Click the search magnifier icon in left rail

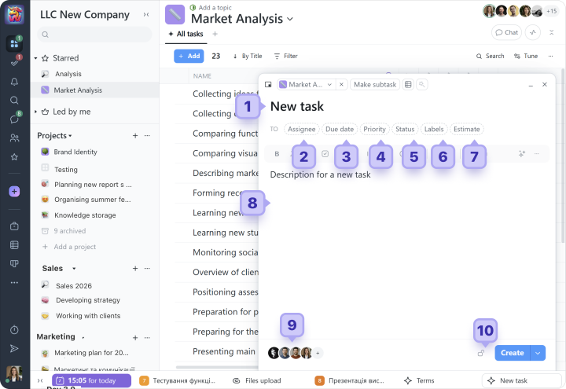[x=14, y=101]
